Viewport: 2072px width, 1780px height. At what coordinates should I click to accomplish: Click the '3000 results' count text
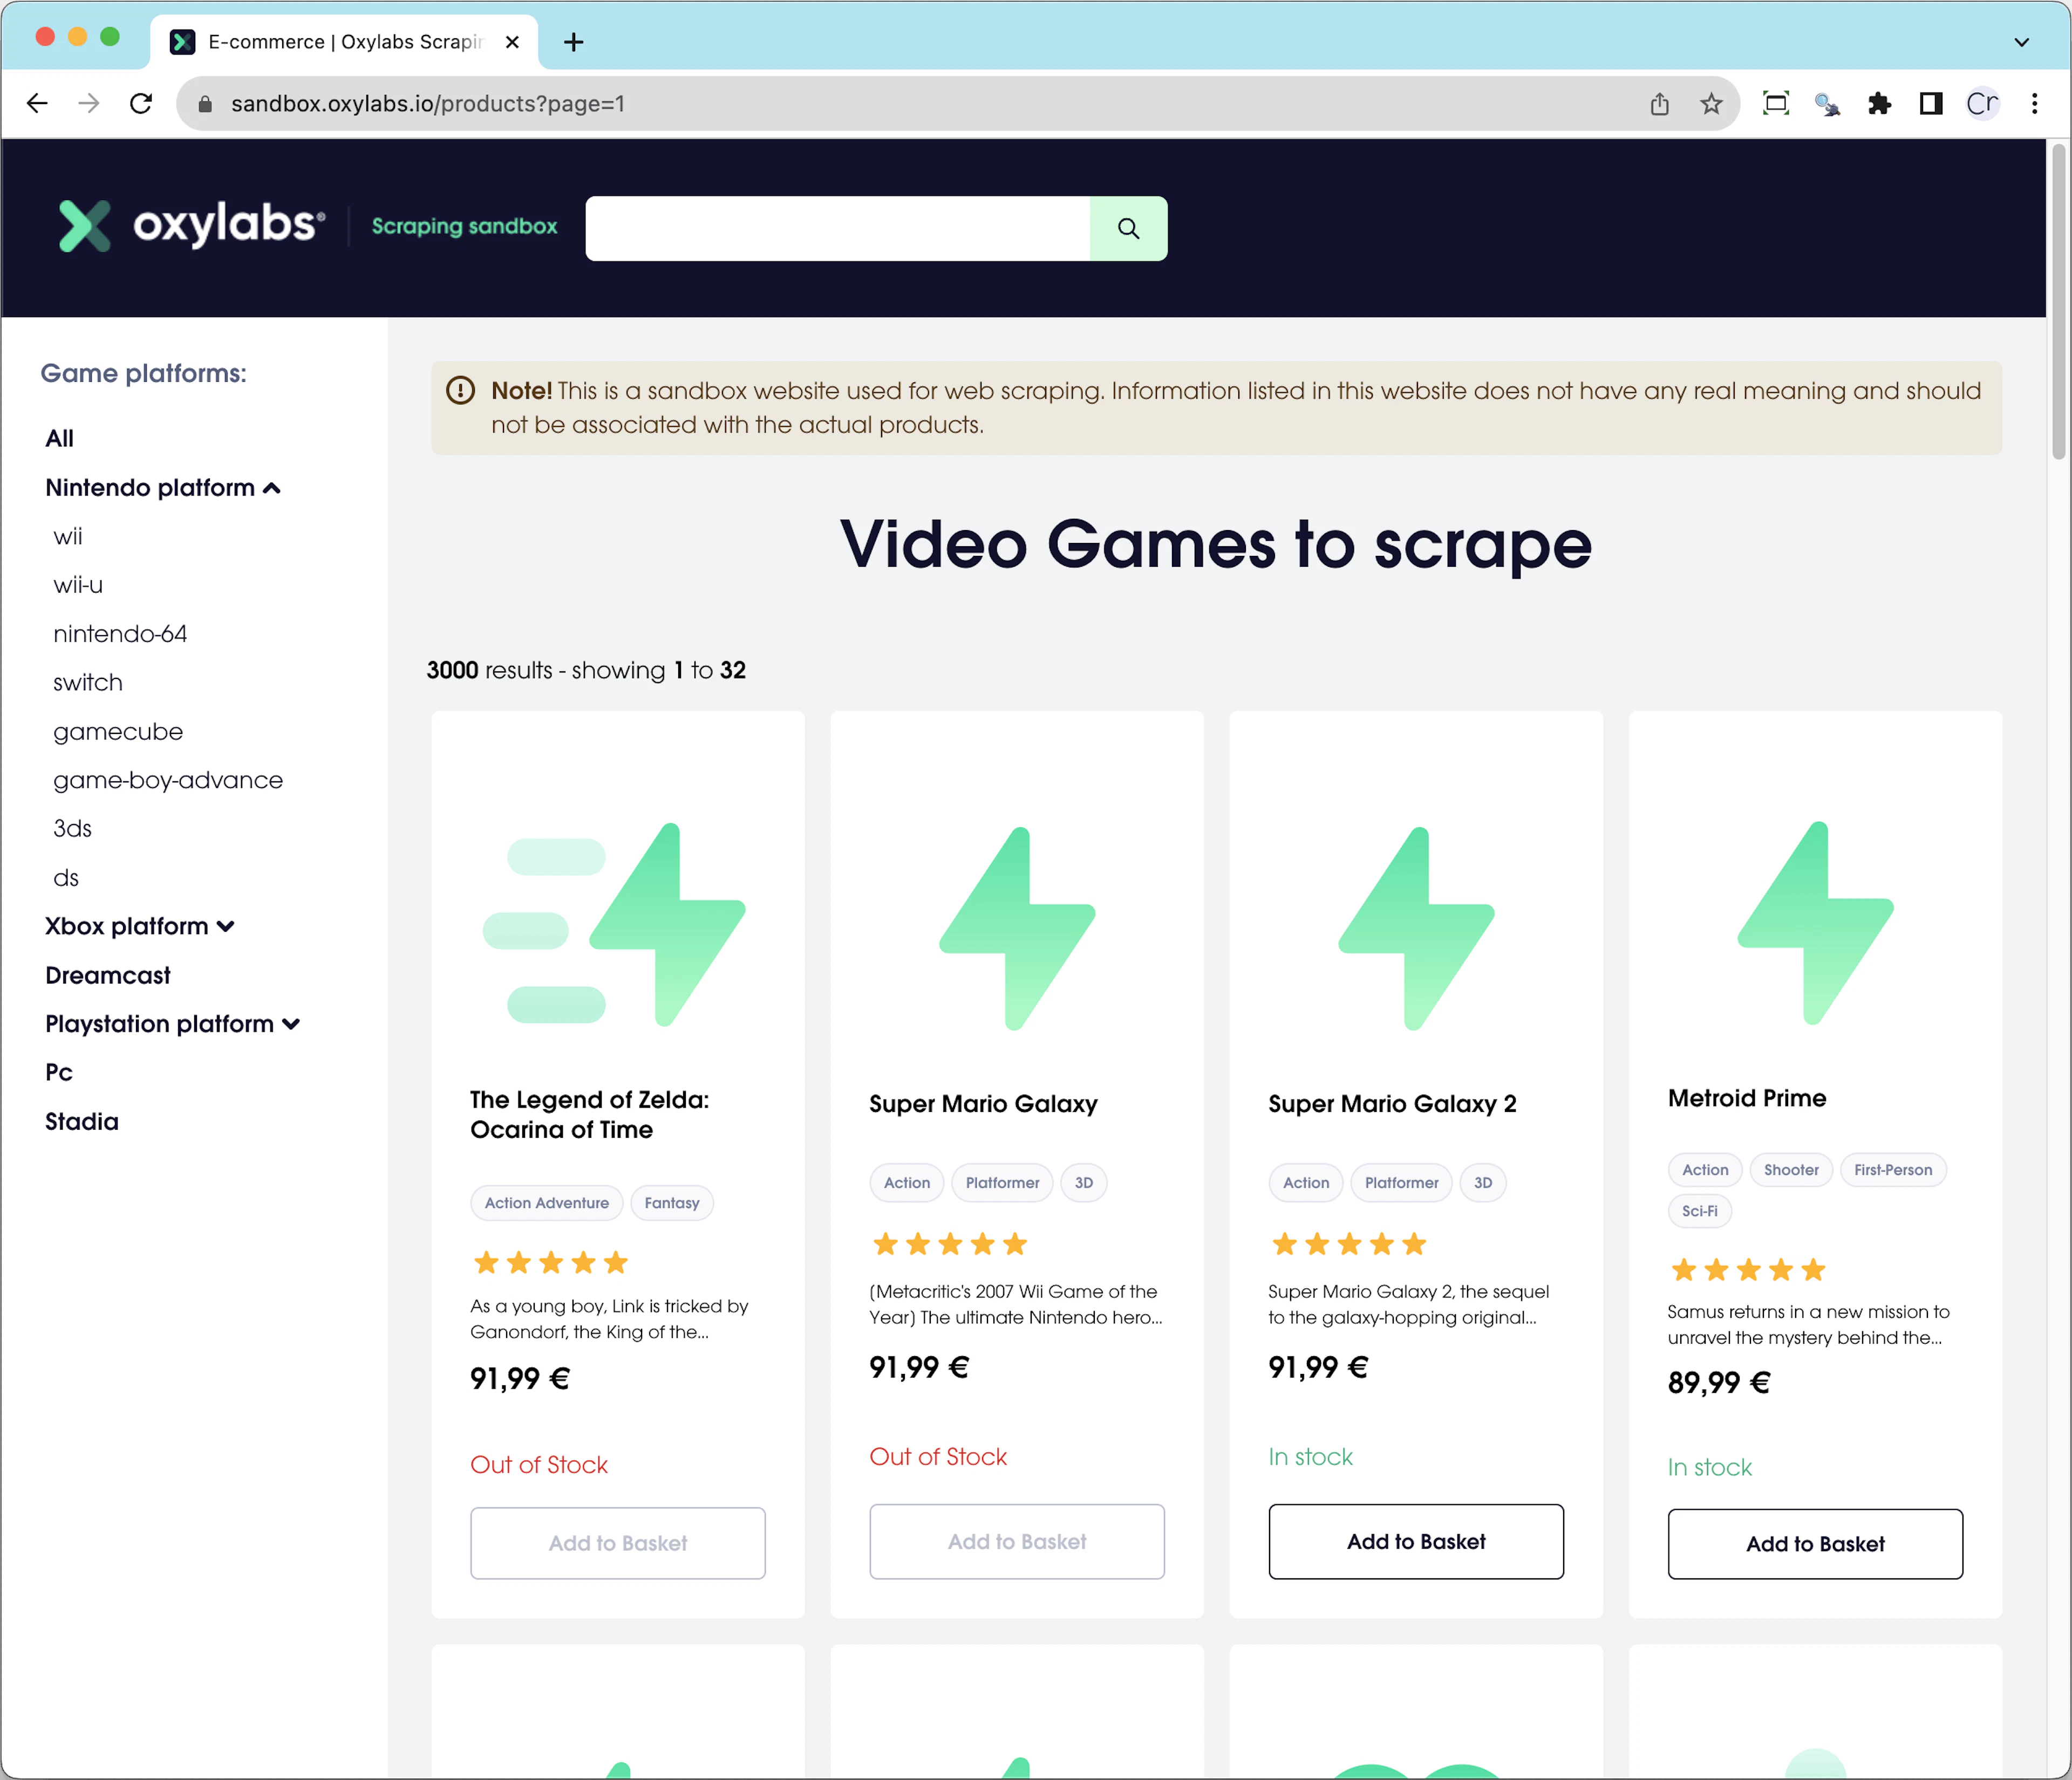490,671
